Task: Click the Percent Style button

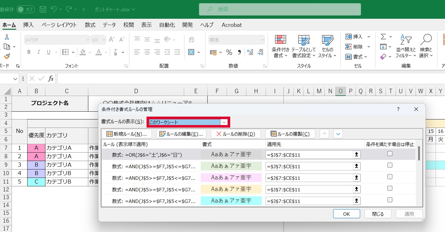Action: (229, 52)
